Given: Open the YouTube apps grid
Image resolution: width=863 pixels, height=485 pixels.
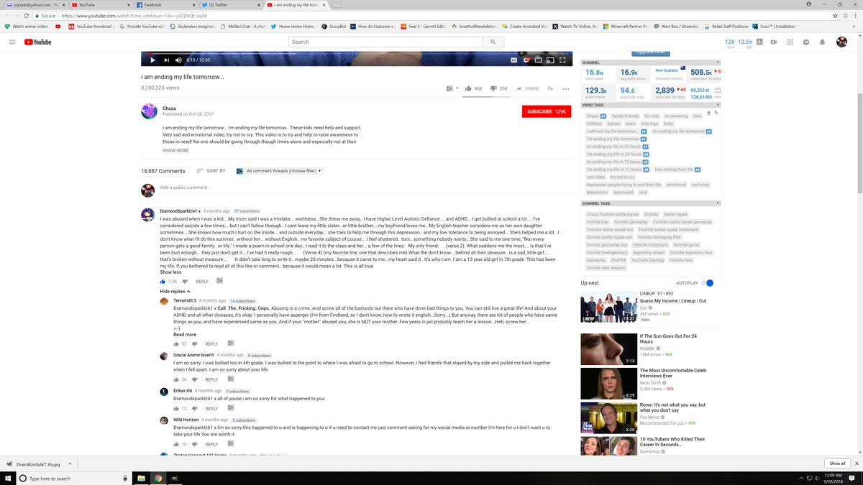Looking at the screenshot, I should tap(790, 42).
